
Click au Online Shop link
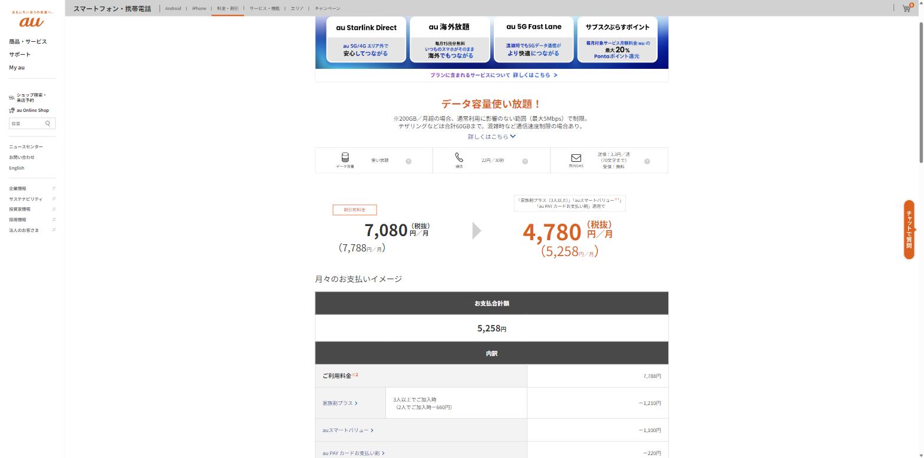coord(33,110)
